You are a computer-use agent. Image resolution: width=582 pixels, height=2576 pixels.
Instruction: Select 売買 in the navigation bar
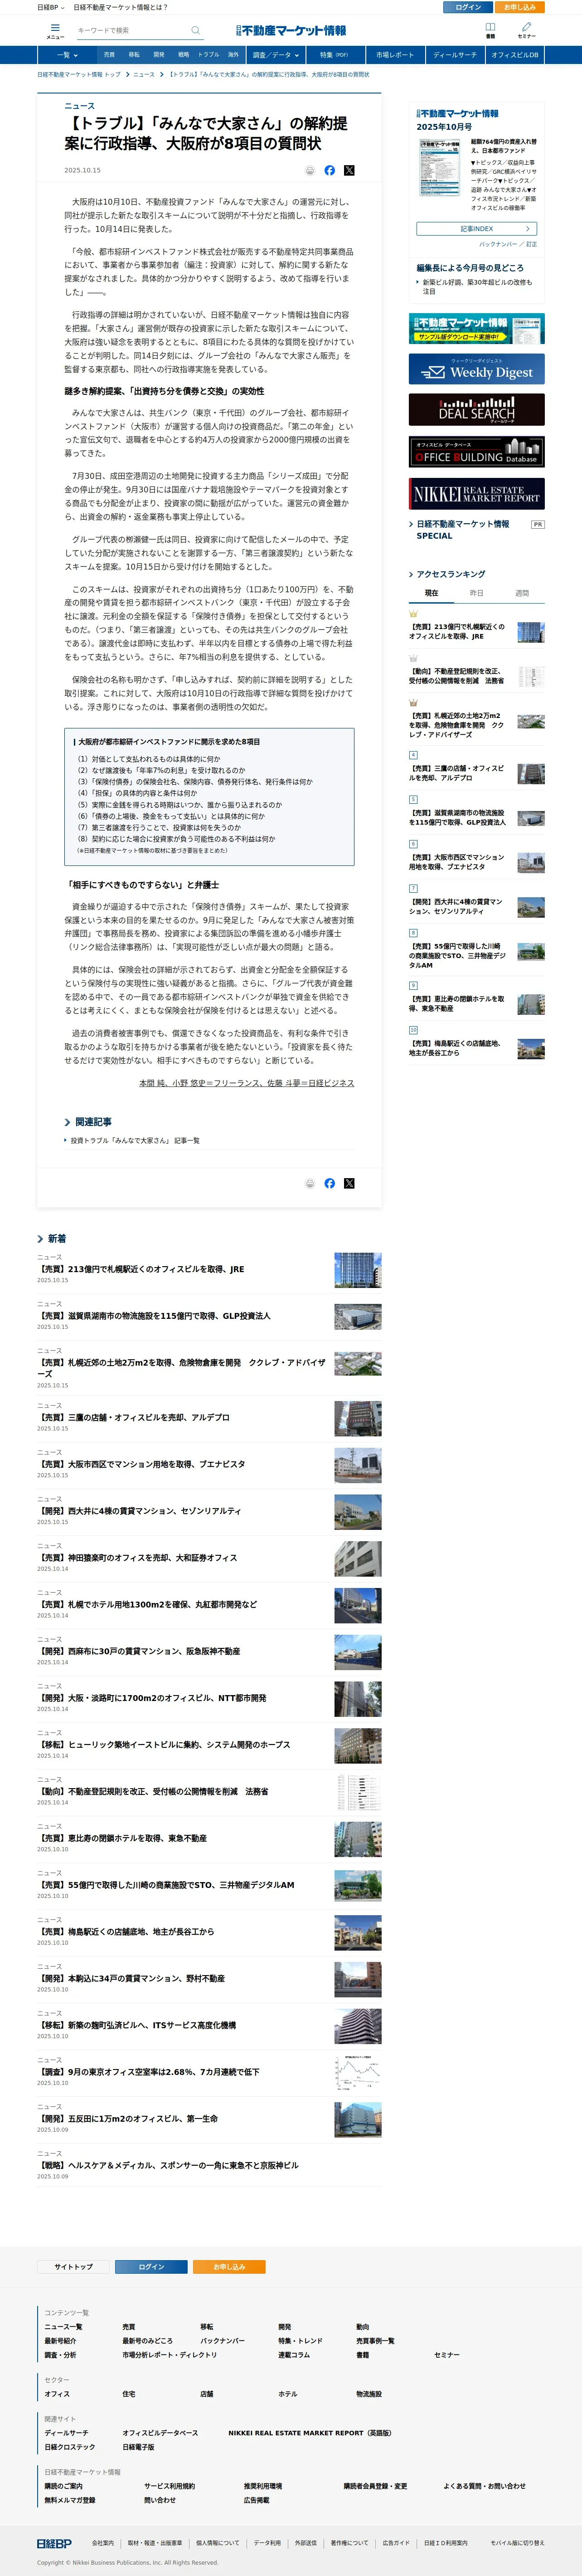(x=109, y=55)
